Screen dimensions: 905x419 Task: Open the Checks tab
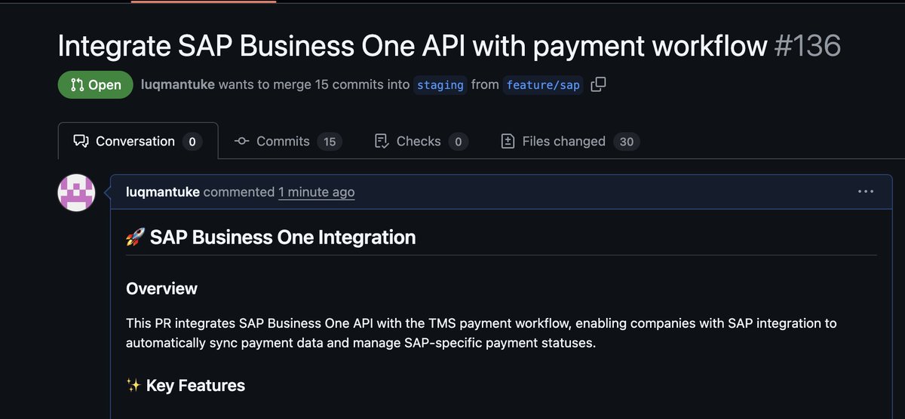click(421, 141)
